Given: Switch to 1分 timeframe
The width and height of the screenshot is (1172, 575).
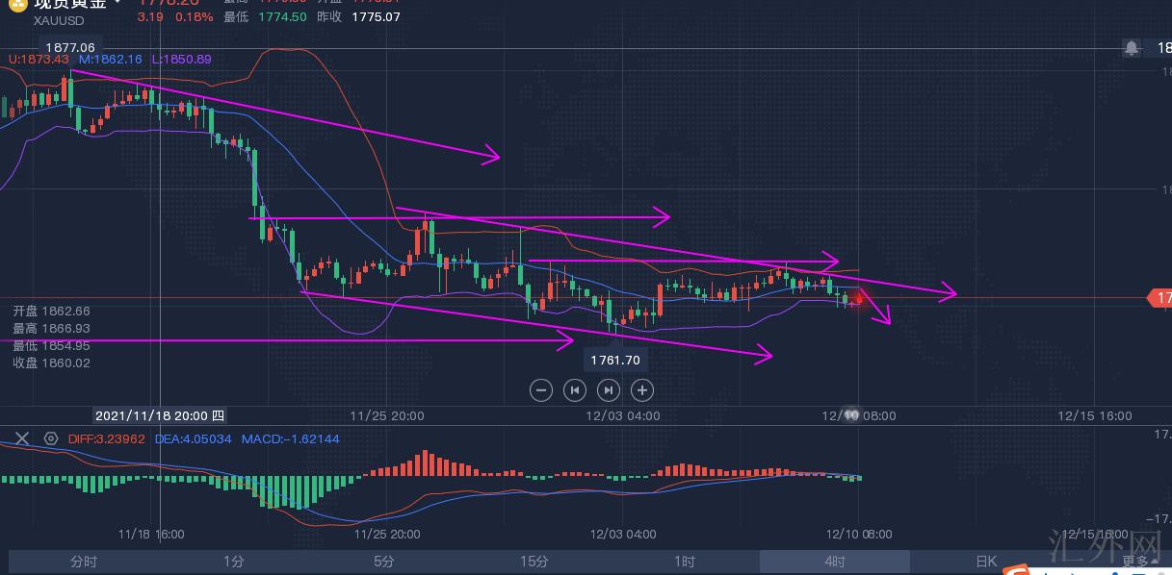Looking at the screenshot, I should tap(234, 562).
